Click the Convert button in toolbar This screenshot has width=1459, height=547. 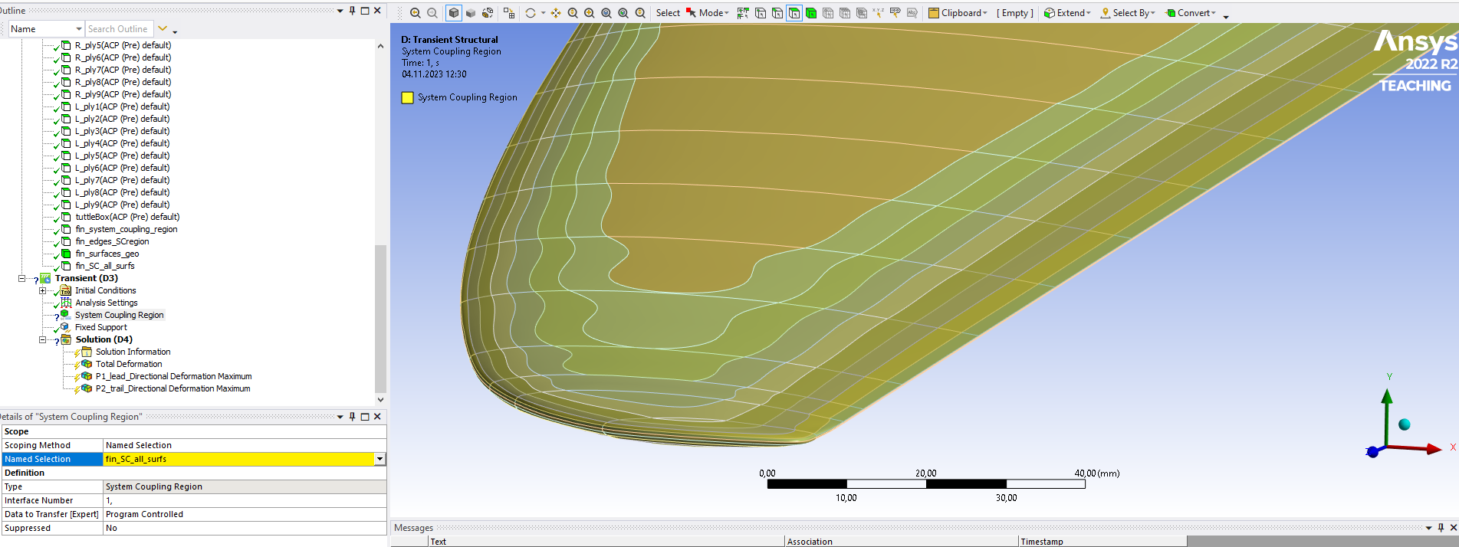(x=1189, y=13)
